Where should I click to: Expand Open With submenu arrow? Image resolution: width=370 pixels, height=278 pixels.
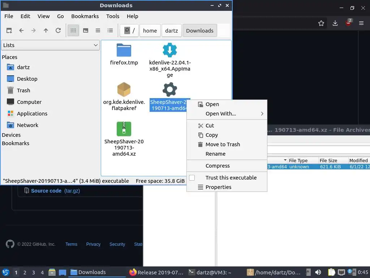(x=262, y=114)
